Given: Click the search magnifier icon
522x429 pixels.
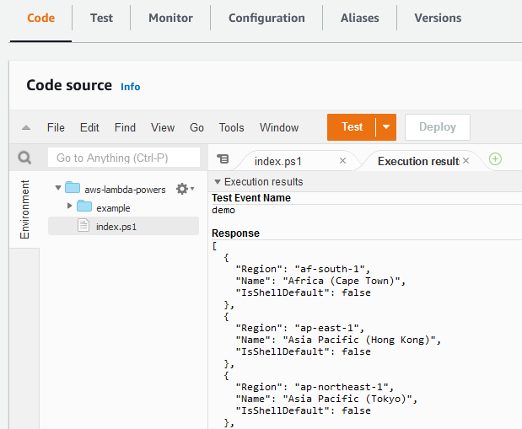Looking at the screenshot, I should pos(24,158).
